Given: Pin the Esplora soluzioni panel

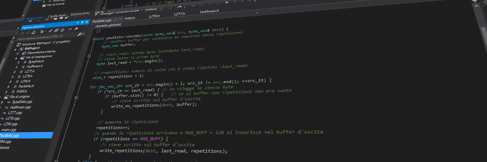Looking at the screenshot, I should (82, 22).
